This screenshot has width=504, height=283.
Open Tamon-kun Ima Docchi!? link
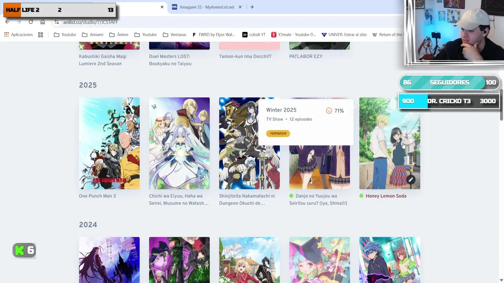245,56
